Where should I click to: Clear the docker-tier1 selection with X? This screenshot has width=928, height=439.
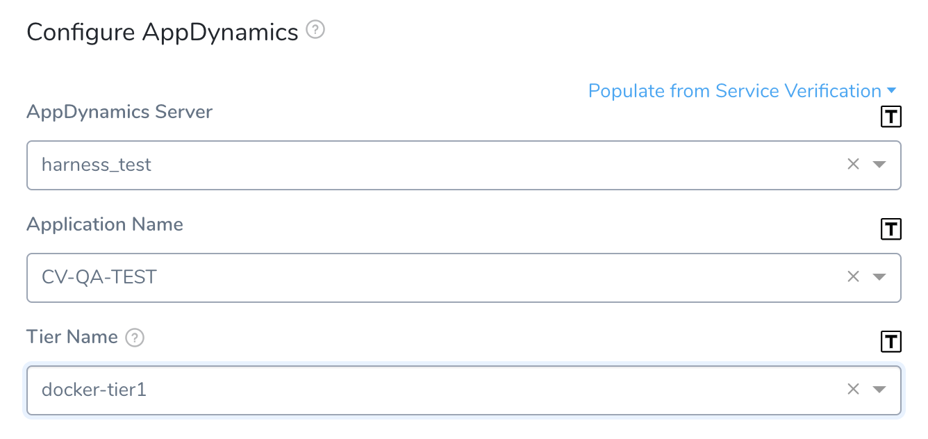[853, 390]
